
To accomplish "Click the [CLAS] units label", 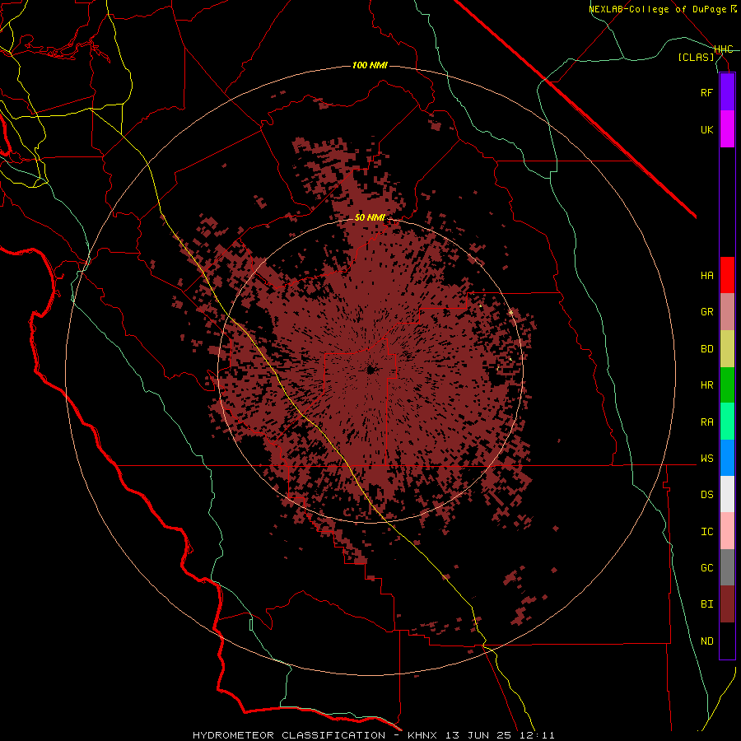I will click(696, 57).
